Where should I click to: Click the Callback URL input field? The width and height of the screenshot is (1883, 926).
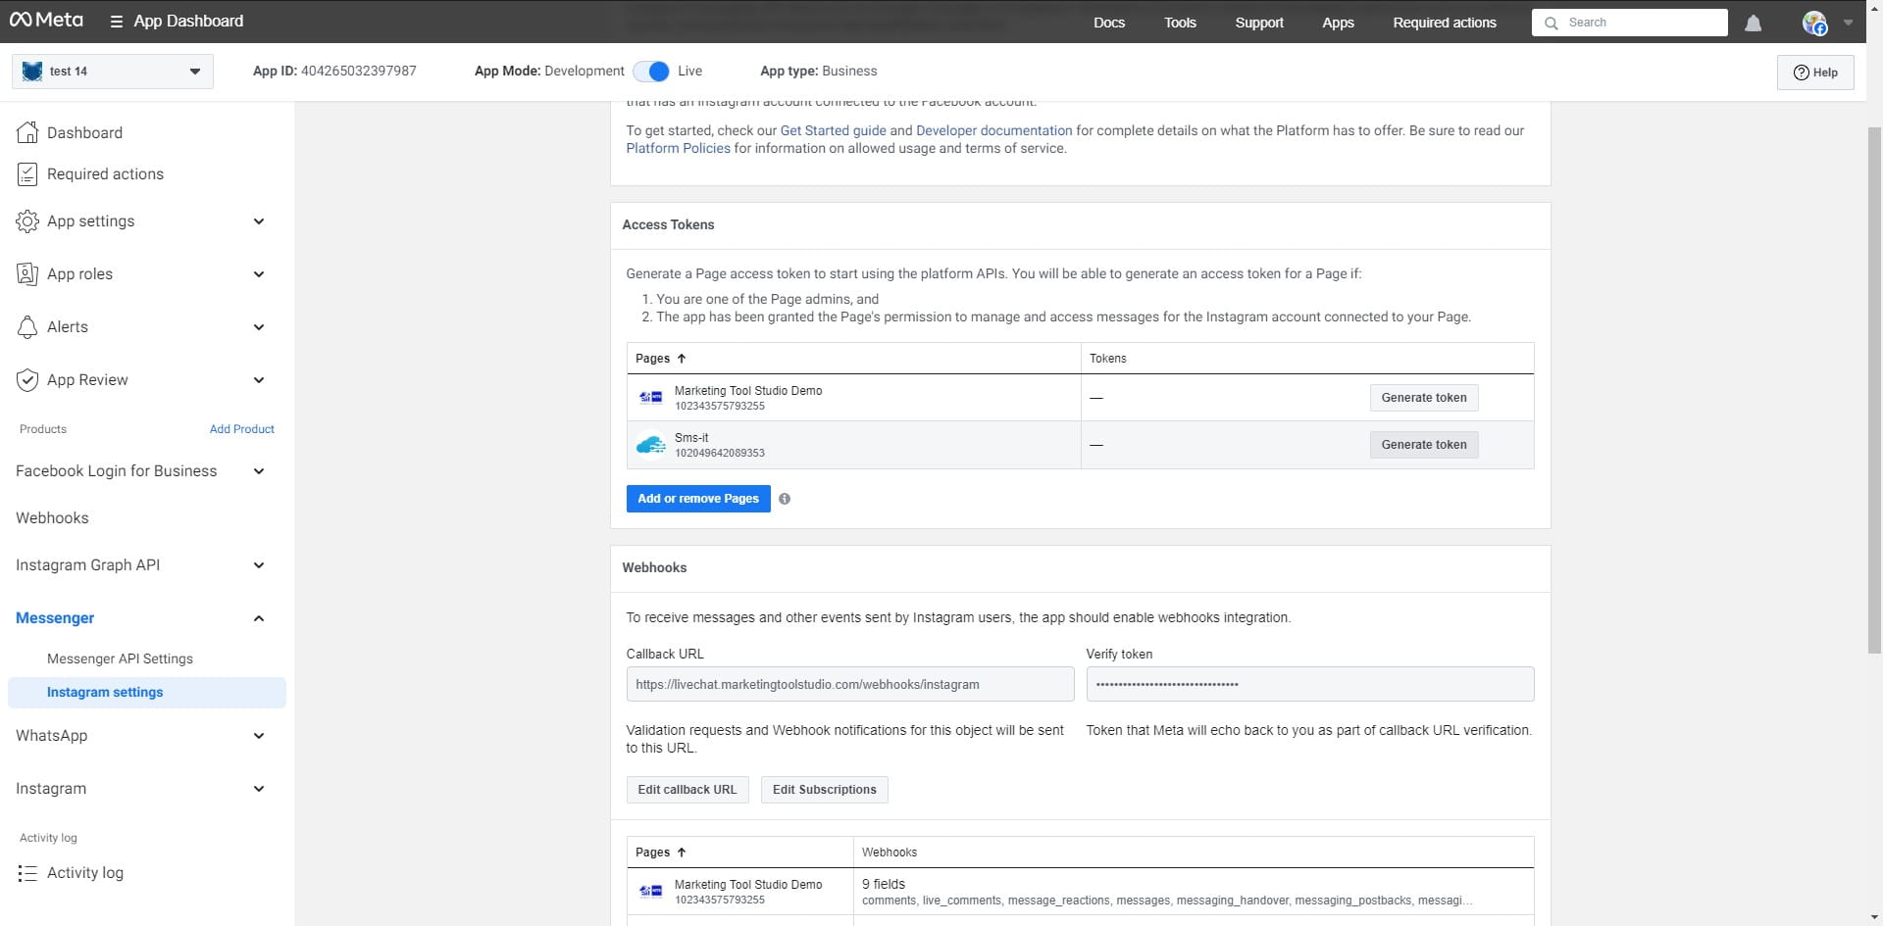849,684
